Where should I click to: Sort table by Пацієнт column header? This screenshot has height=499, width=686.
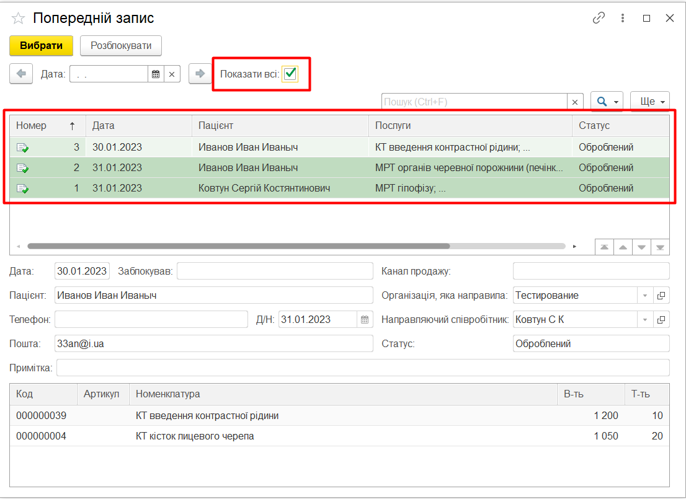[x=279, y=125]
